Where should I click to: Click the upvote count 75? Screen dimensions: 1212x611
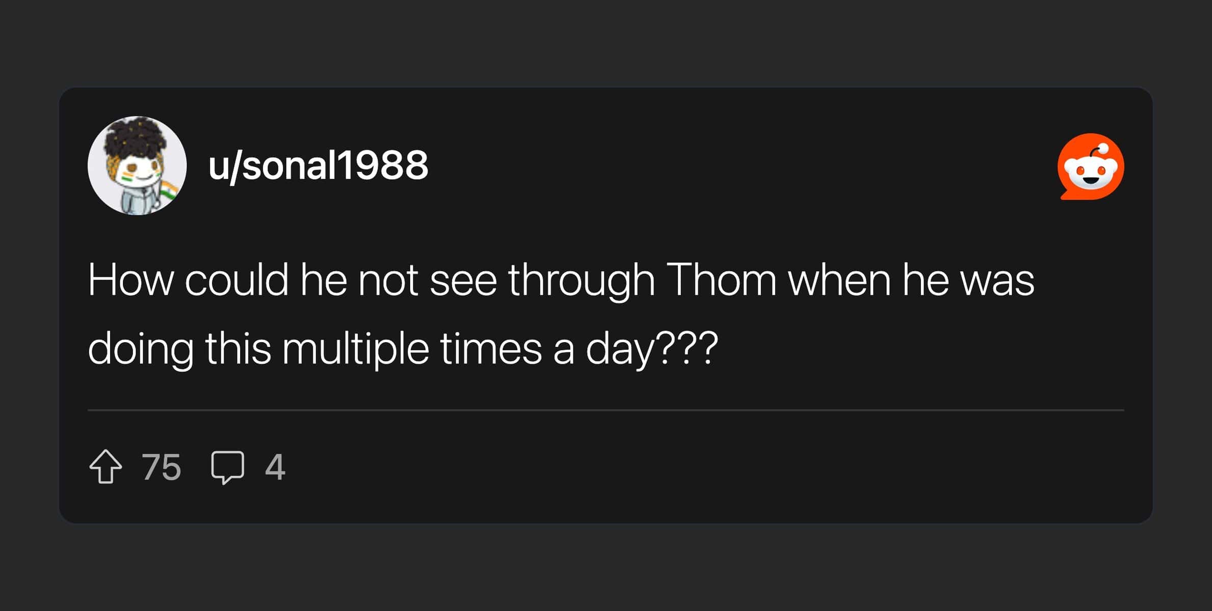click(161, 467)
